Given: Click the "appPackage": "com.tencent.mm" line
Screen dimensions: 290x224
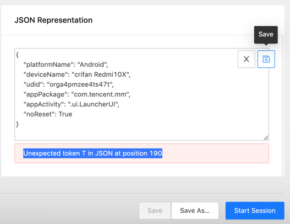Looking at the screenshot, I should (76, 94).
